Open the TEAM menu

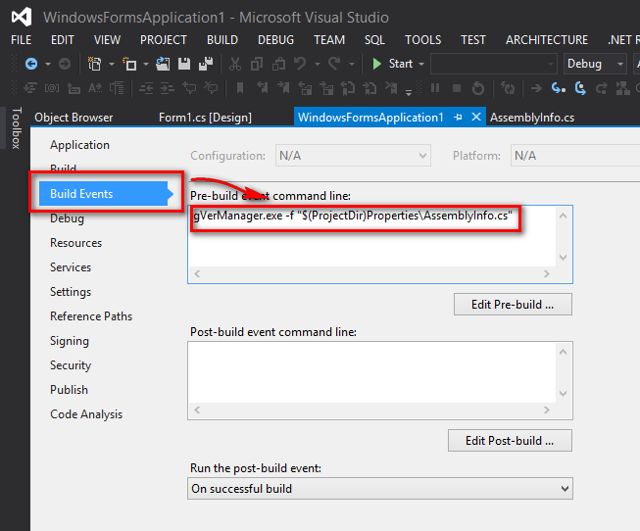329,40
